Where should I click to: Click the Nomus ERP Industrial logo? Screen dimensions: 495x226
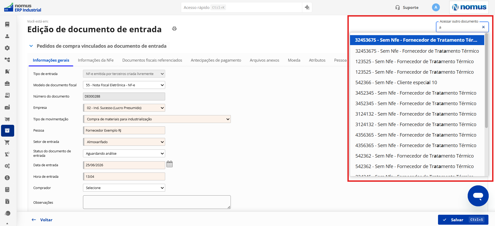[23, 8]
